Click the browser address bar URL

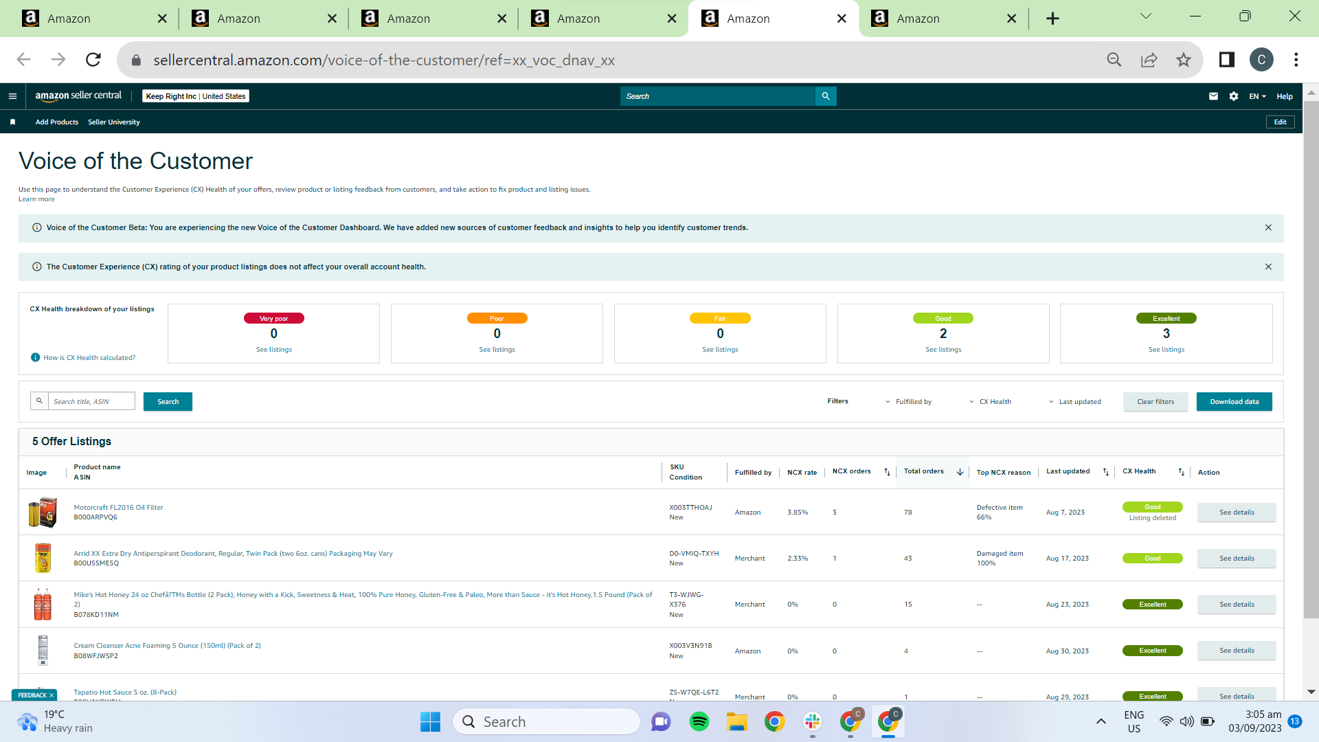[x=383, y=60]
